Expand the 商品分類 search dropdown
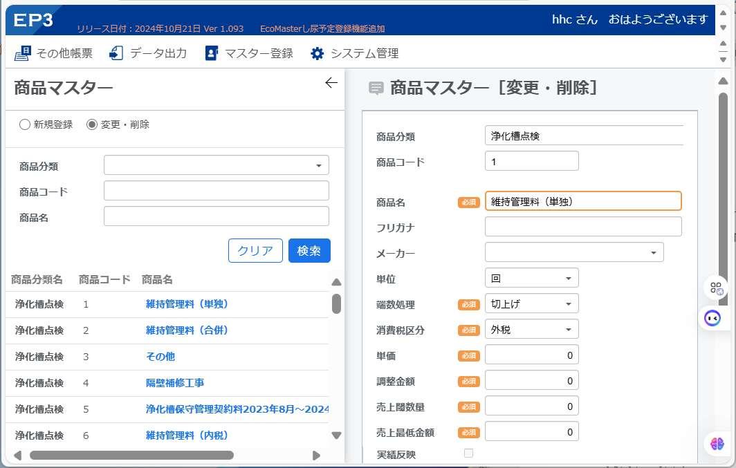Screen dimensions: 736x468 (x=217, y=165)
